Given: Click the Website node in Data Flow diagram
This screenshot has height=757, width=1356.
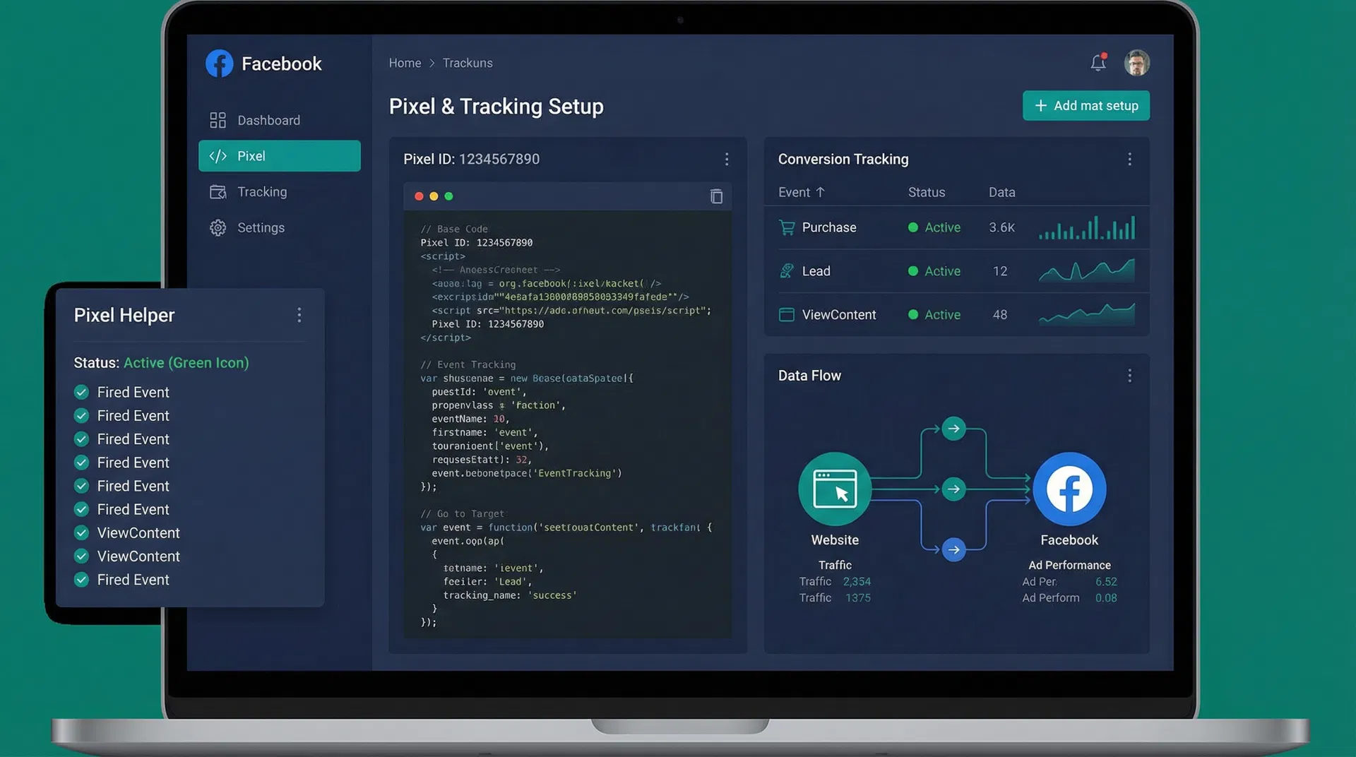Looking at the screenshot, I should pyautogui.click(x=834, y=489).
